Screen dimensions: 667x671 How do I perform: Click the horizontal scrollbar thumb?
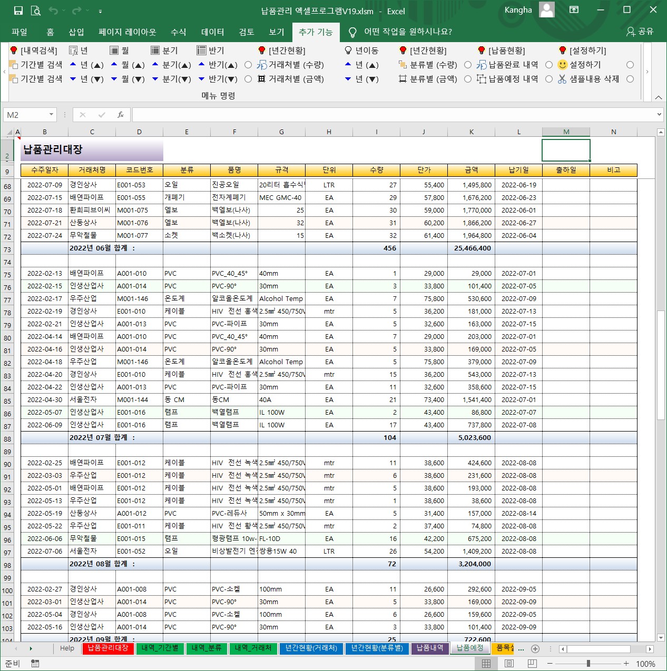coord(599,649)
